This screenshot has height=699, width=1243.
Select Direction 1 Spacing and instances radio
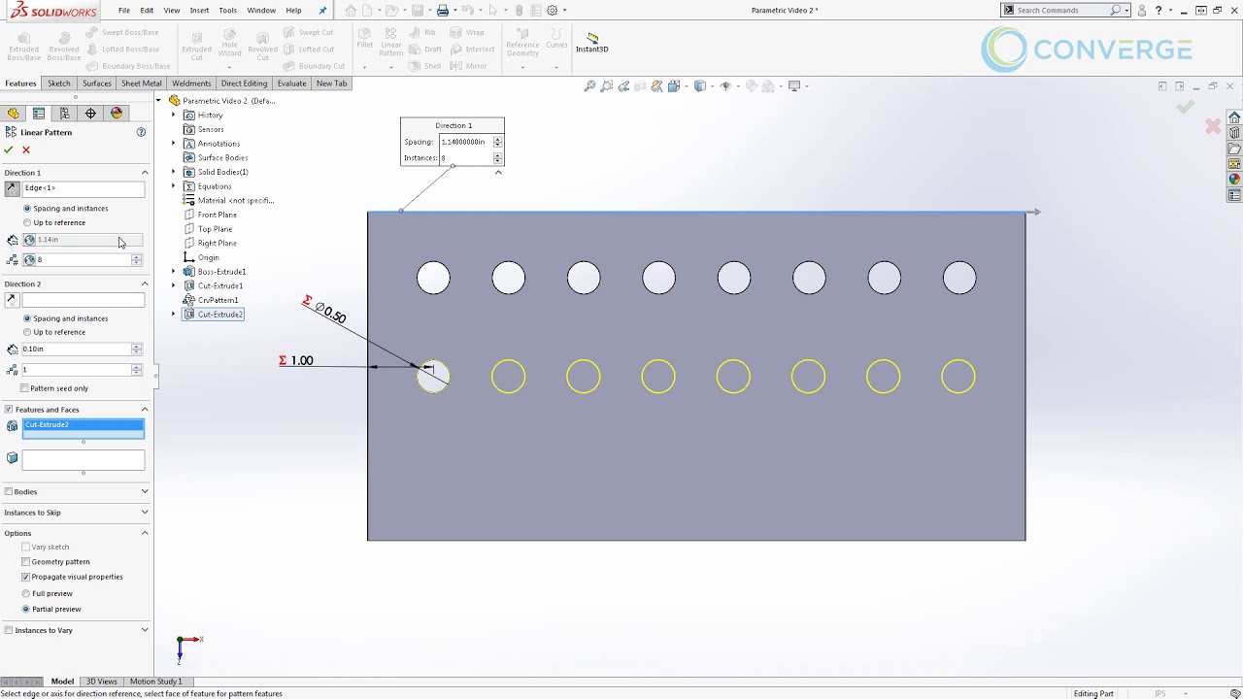tap(27, 209)
